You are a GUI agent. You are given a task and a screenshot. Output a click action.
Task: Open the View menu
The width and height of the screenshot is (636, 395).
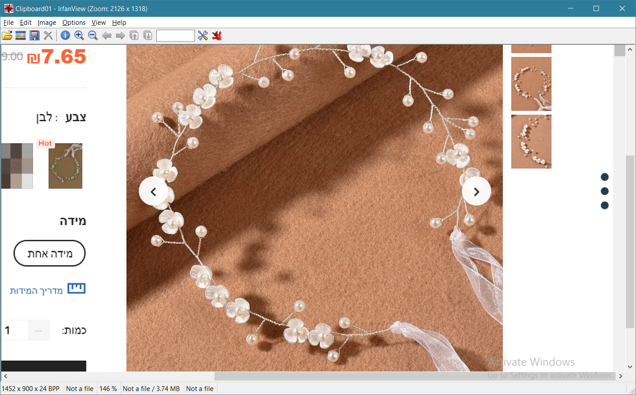tap(99, 23)
